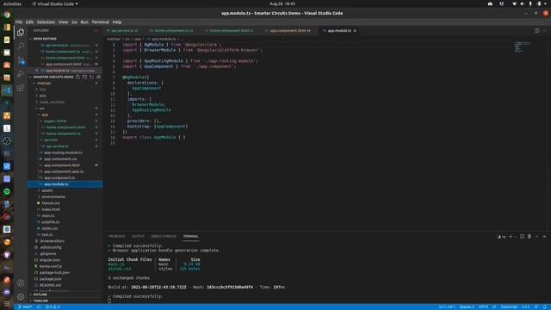
Task: Open the Run menu
Action: point(84,22)
